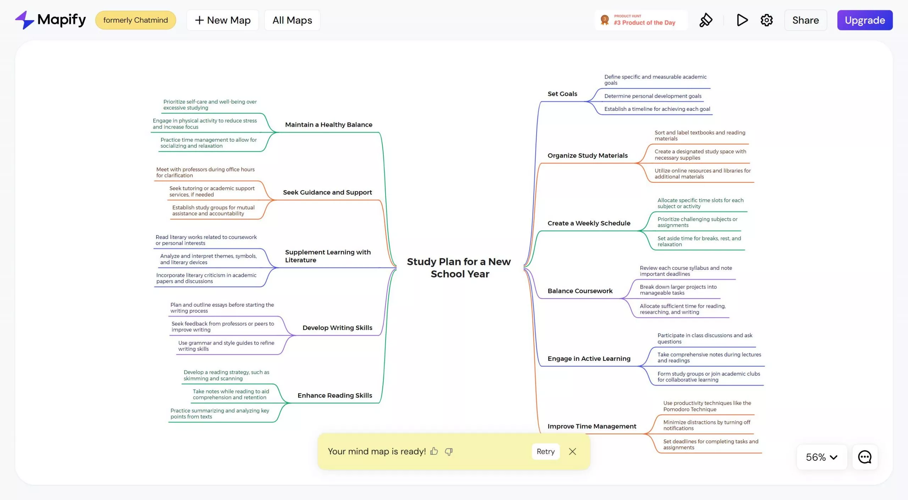Switch to All Maps view
Screen dimensions: 908x500
point(292,20)
